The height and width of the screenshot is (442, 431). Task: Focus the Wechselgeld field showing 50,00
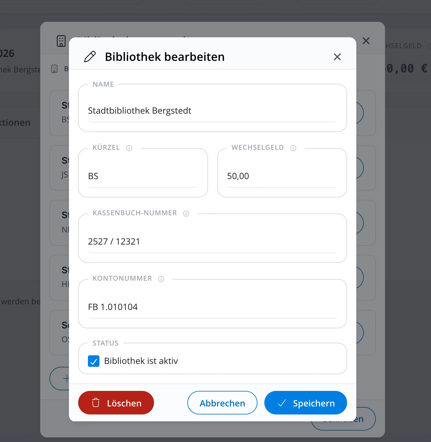click(x=282, y=176)
